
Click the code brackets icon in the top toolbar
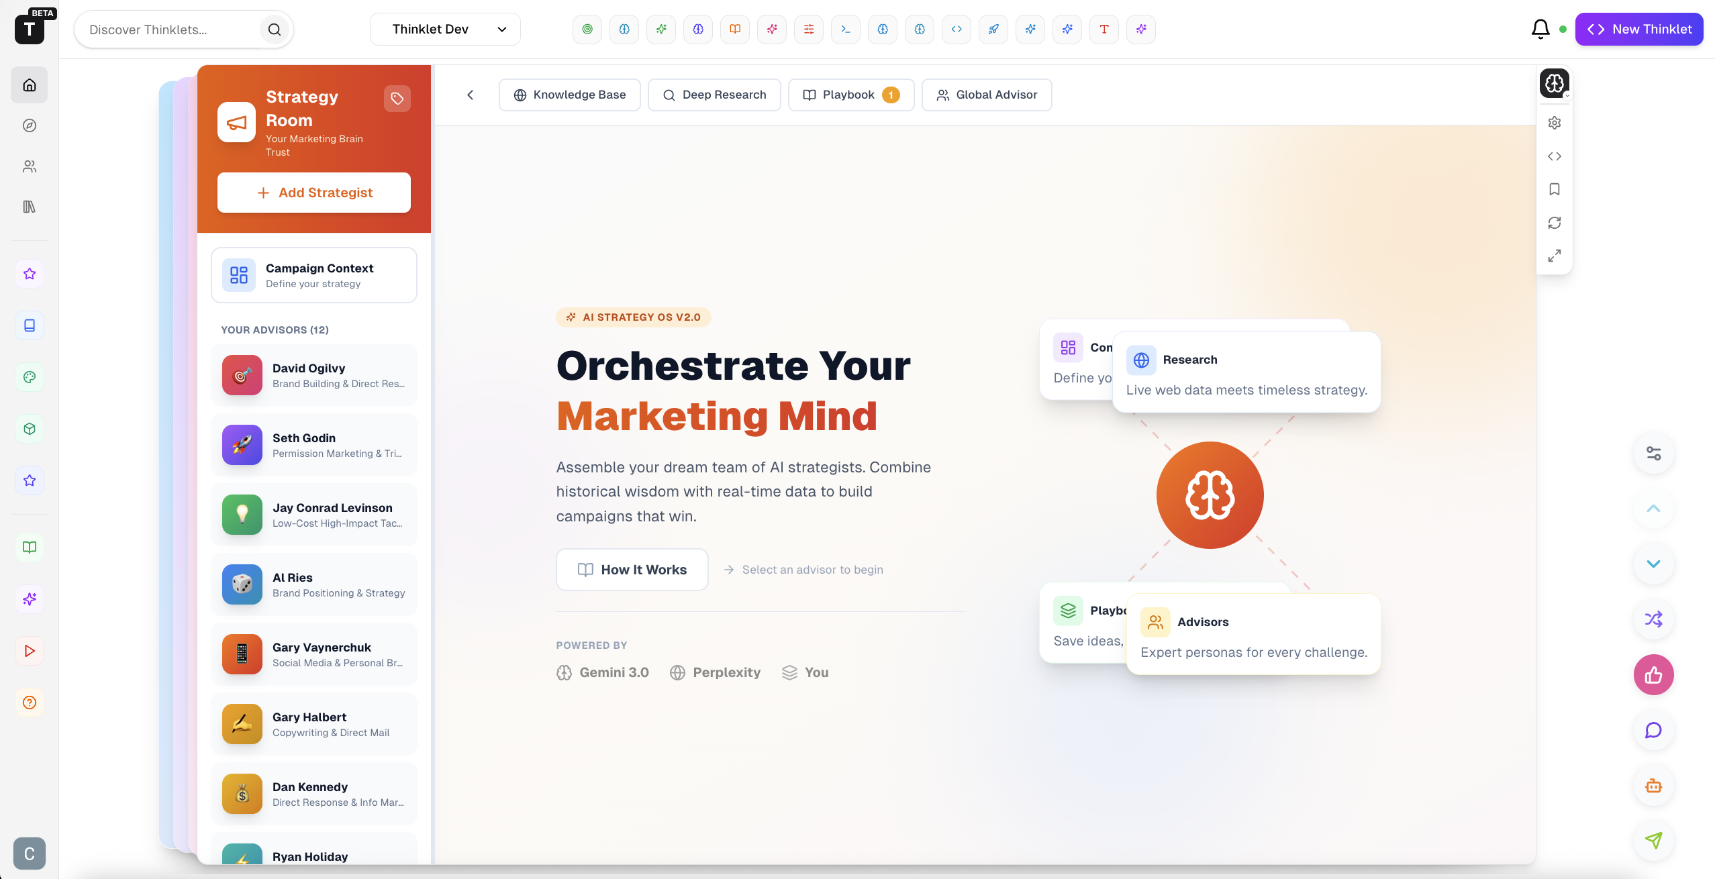[x=956, y=29]
